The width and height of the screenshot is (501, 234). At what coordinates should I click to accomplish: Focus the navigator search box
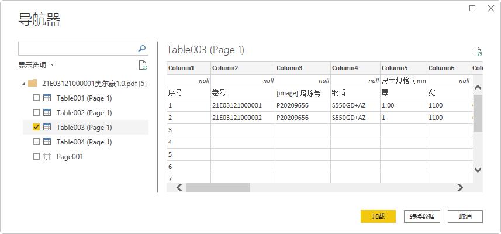77,49
